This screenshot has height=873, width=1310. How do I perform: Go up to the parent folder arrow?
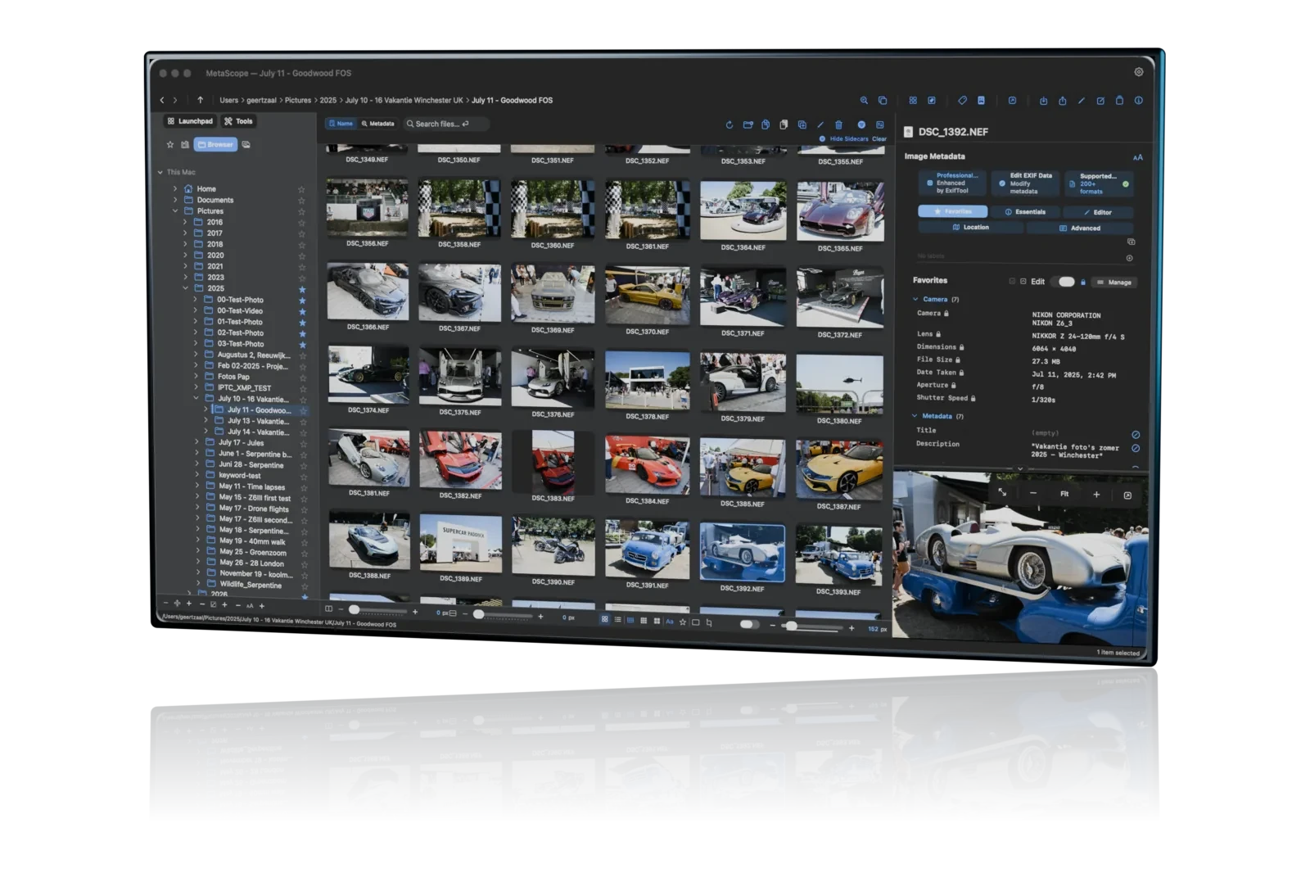click(x=200, y=100)
